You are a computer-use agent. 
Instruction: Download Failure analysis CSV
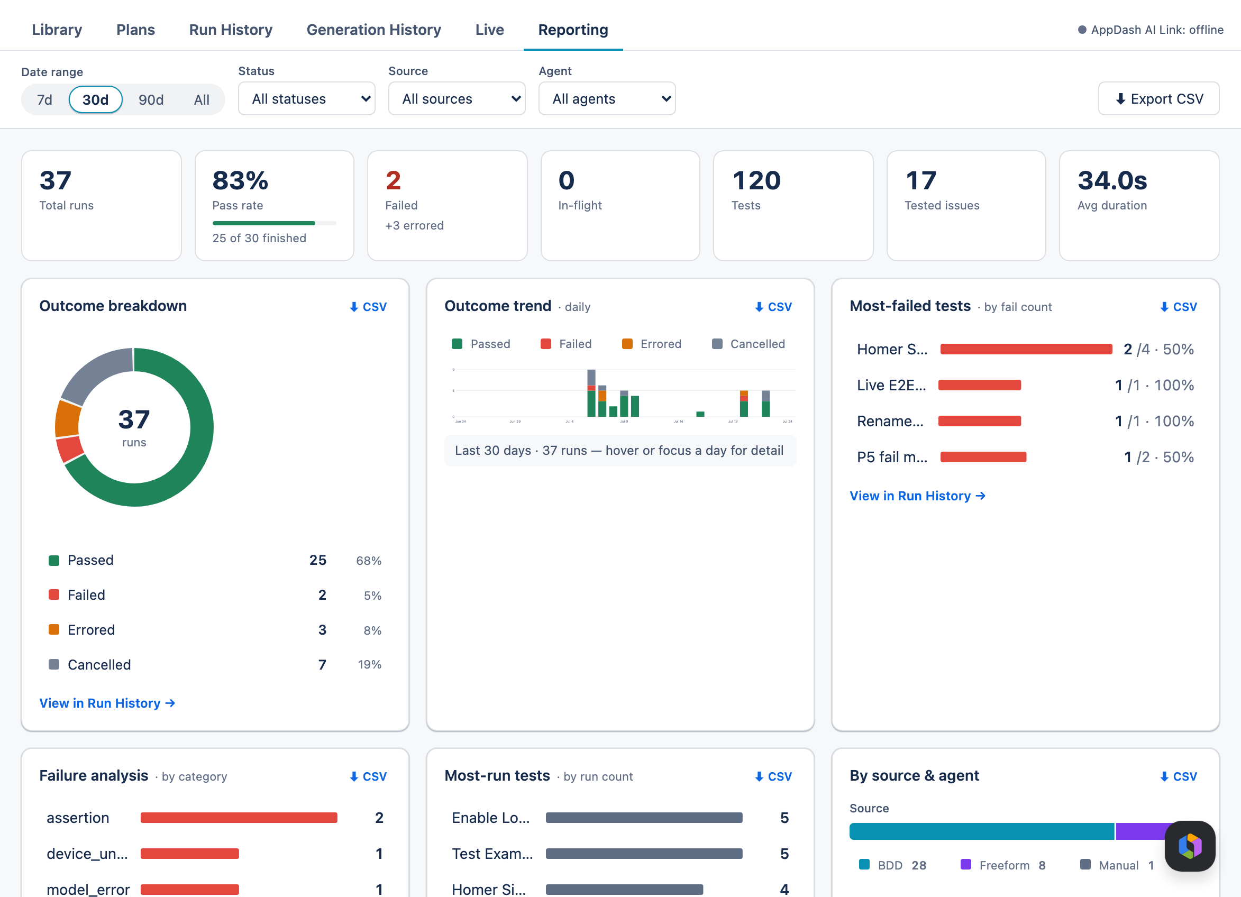point(368,776)
